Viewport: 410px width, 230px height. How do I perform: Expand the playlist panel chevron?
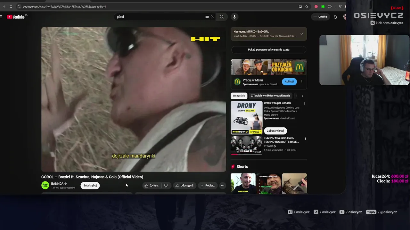[x=301, y=34]
